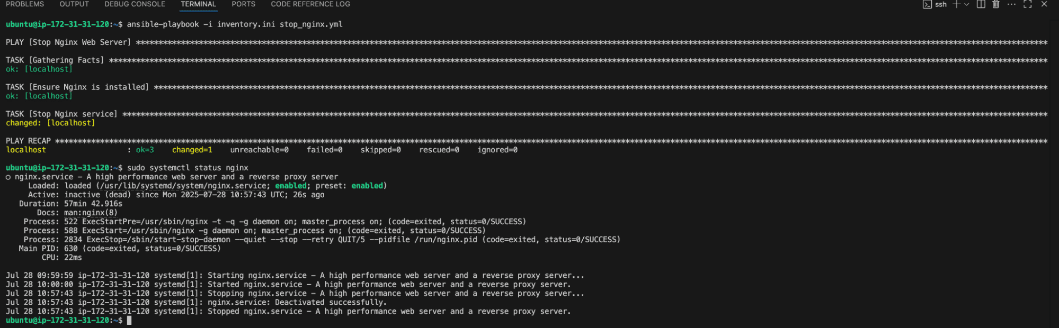1059x328 pixels.
Task: Close the terminal panel
Action: pos(1044,4)
